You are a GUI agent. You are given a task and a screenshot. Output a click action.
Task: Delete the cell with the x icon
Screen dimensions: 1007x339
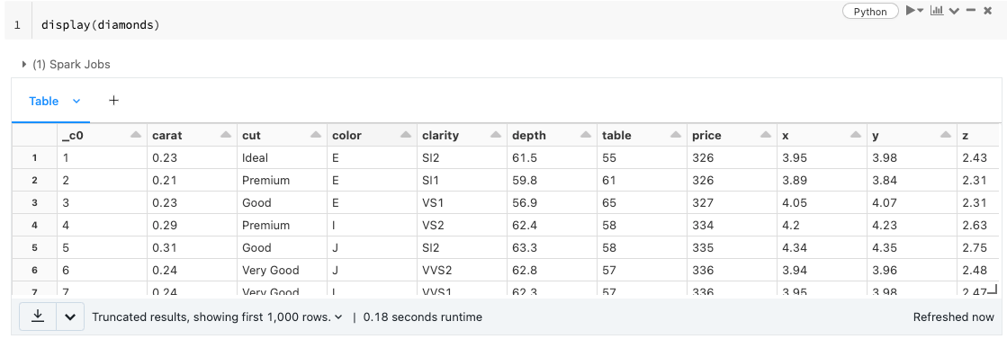pos(988,11)
